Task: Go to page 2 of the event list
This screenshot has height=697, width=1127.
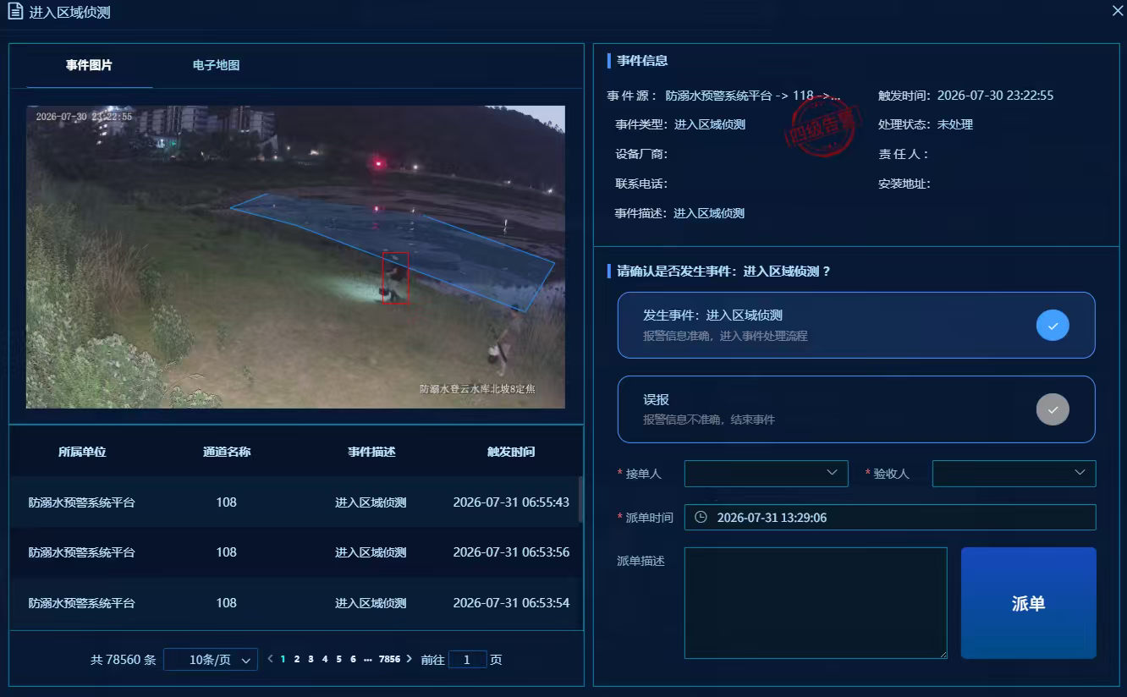Action: point(297,659)
